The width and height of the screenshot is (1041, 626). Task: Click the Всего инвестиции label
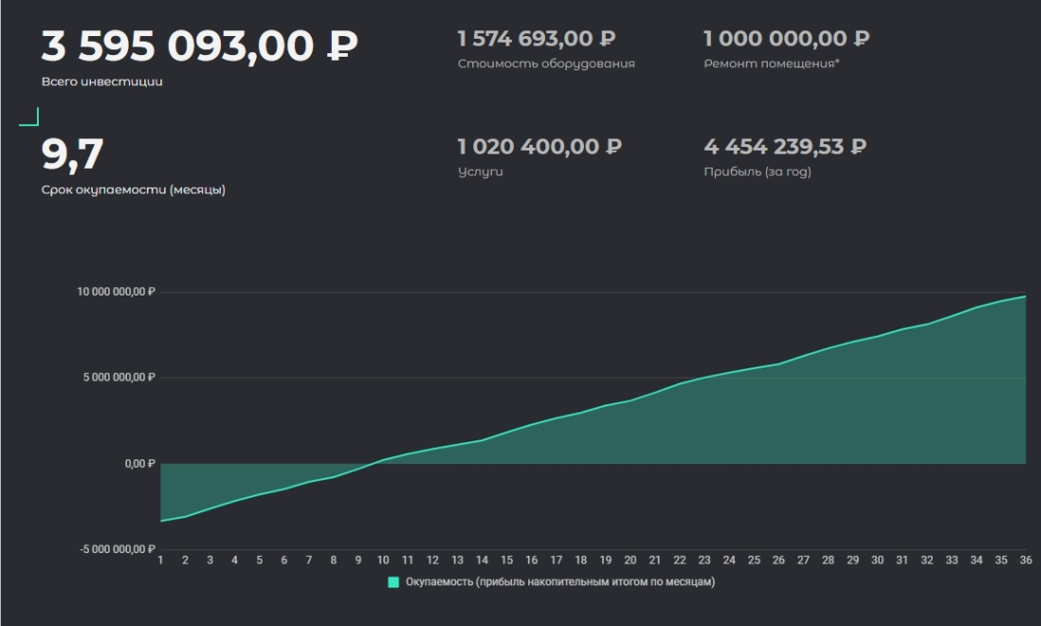click(102, 81)
